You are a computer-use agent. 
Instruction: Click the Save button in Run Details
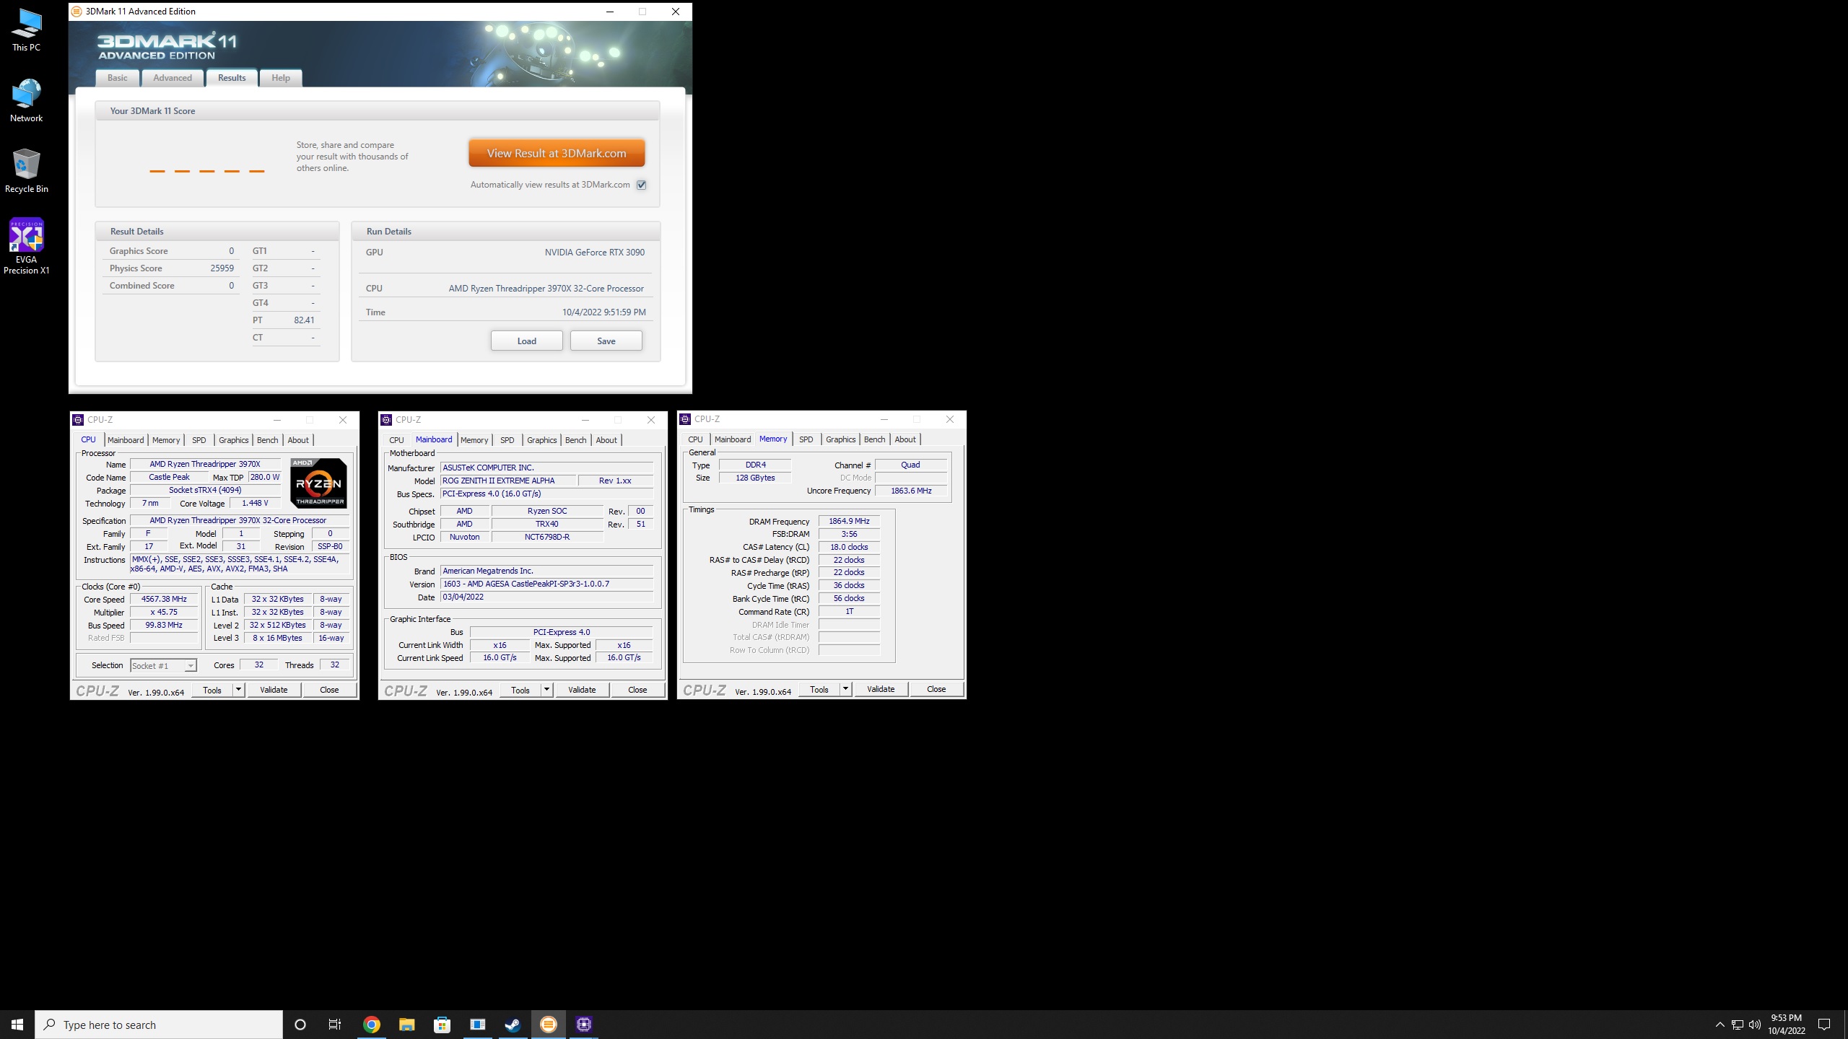(x=606, y=341)
